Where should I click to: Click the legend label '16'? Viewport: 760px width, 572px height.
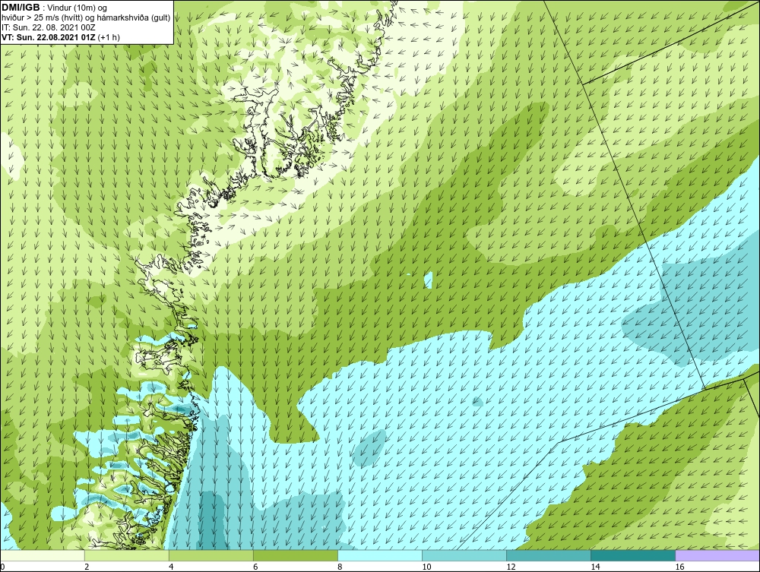(x=679, y=567)
